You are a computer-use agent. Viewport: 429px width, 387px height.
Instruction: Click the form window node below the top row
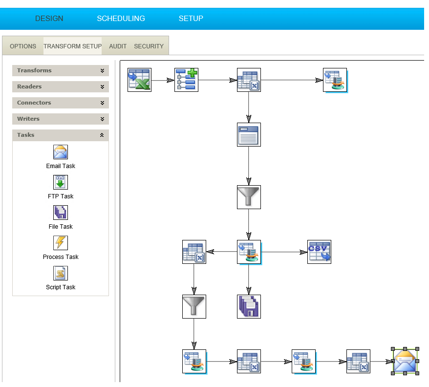click(249, 134)
